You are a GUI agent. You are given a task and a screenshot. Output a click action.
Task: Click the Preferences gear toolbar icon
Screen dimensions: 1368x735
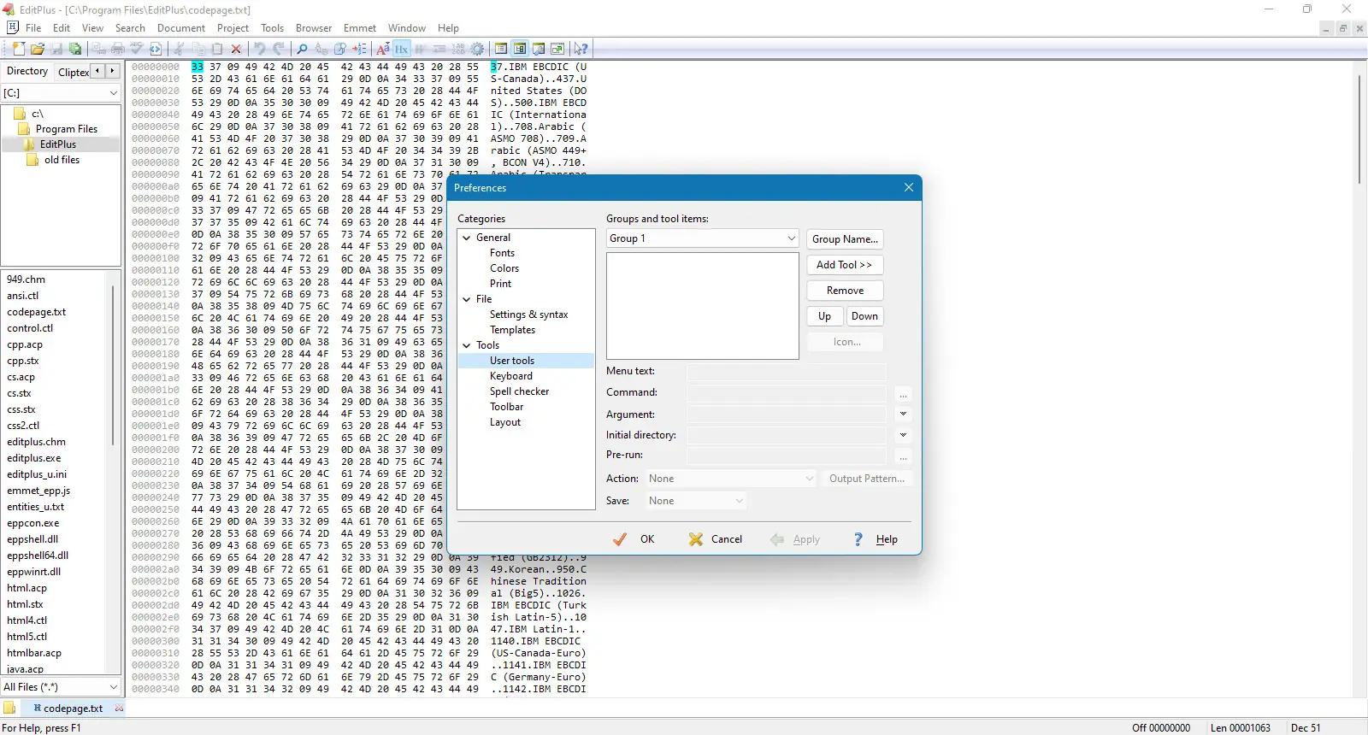pyautogui.click(x=477, y=49)
